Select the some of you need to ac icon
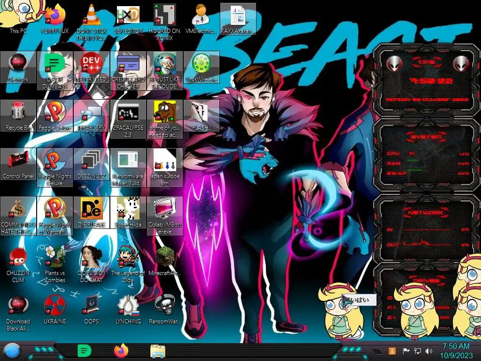Image resolution: width=481 pixels, height=361 pixels. coord(164,119)
